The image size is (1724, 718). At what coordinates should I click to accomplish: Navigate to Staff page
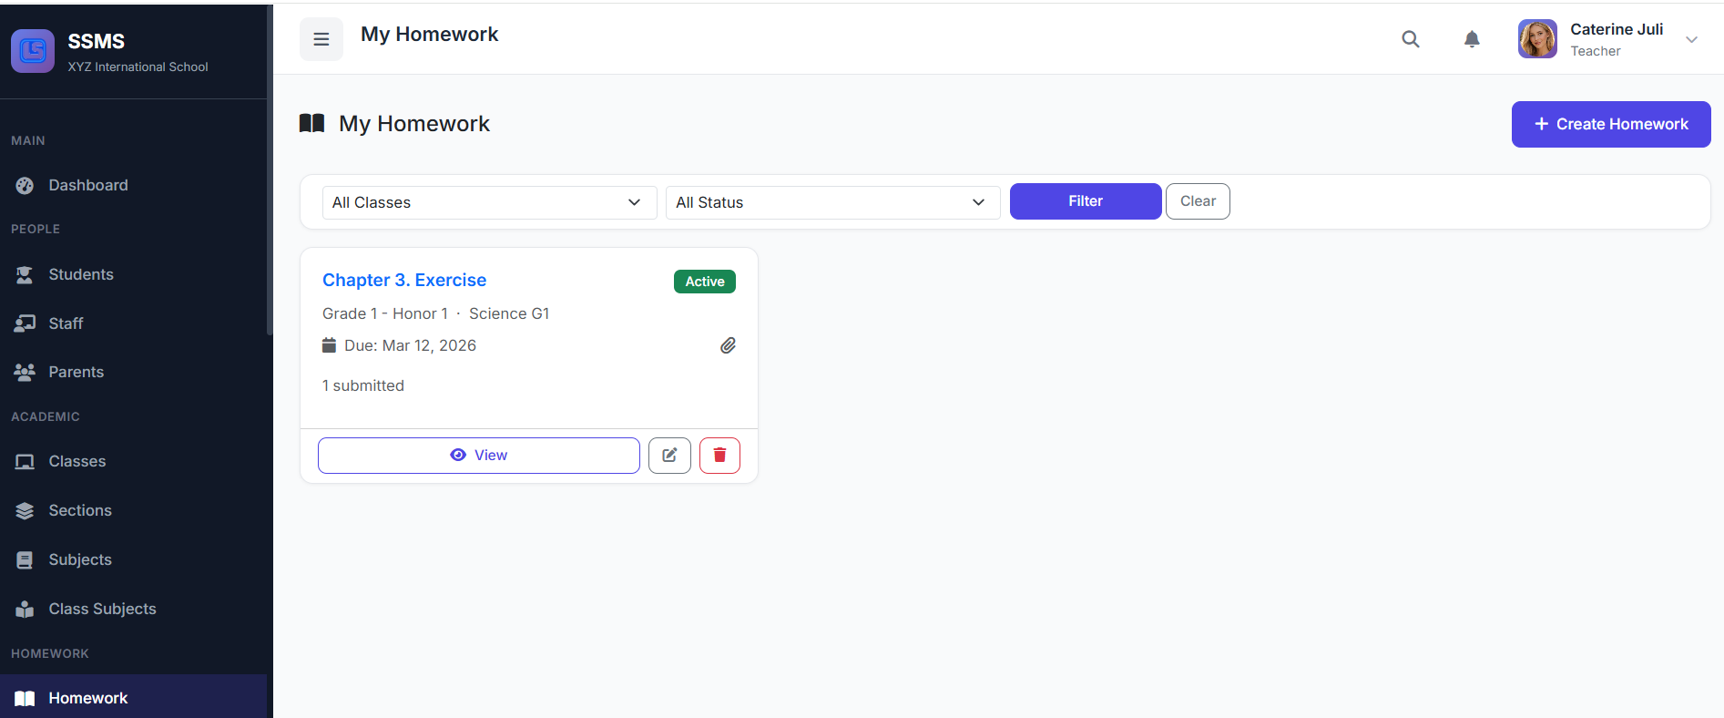tap(66, 323)
